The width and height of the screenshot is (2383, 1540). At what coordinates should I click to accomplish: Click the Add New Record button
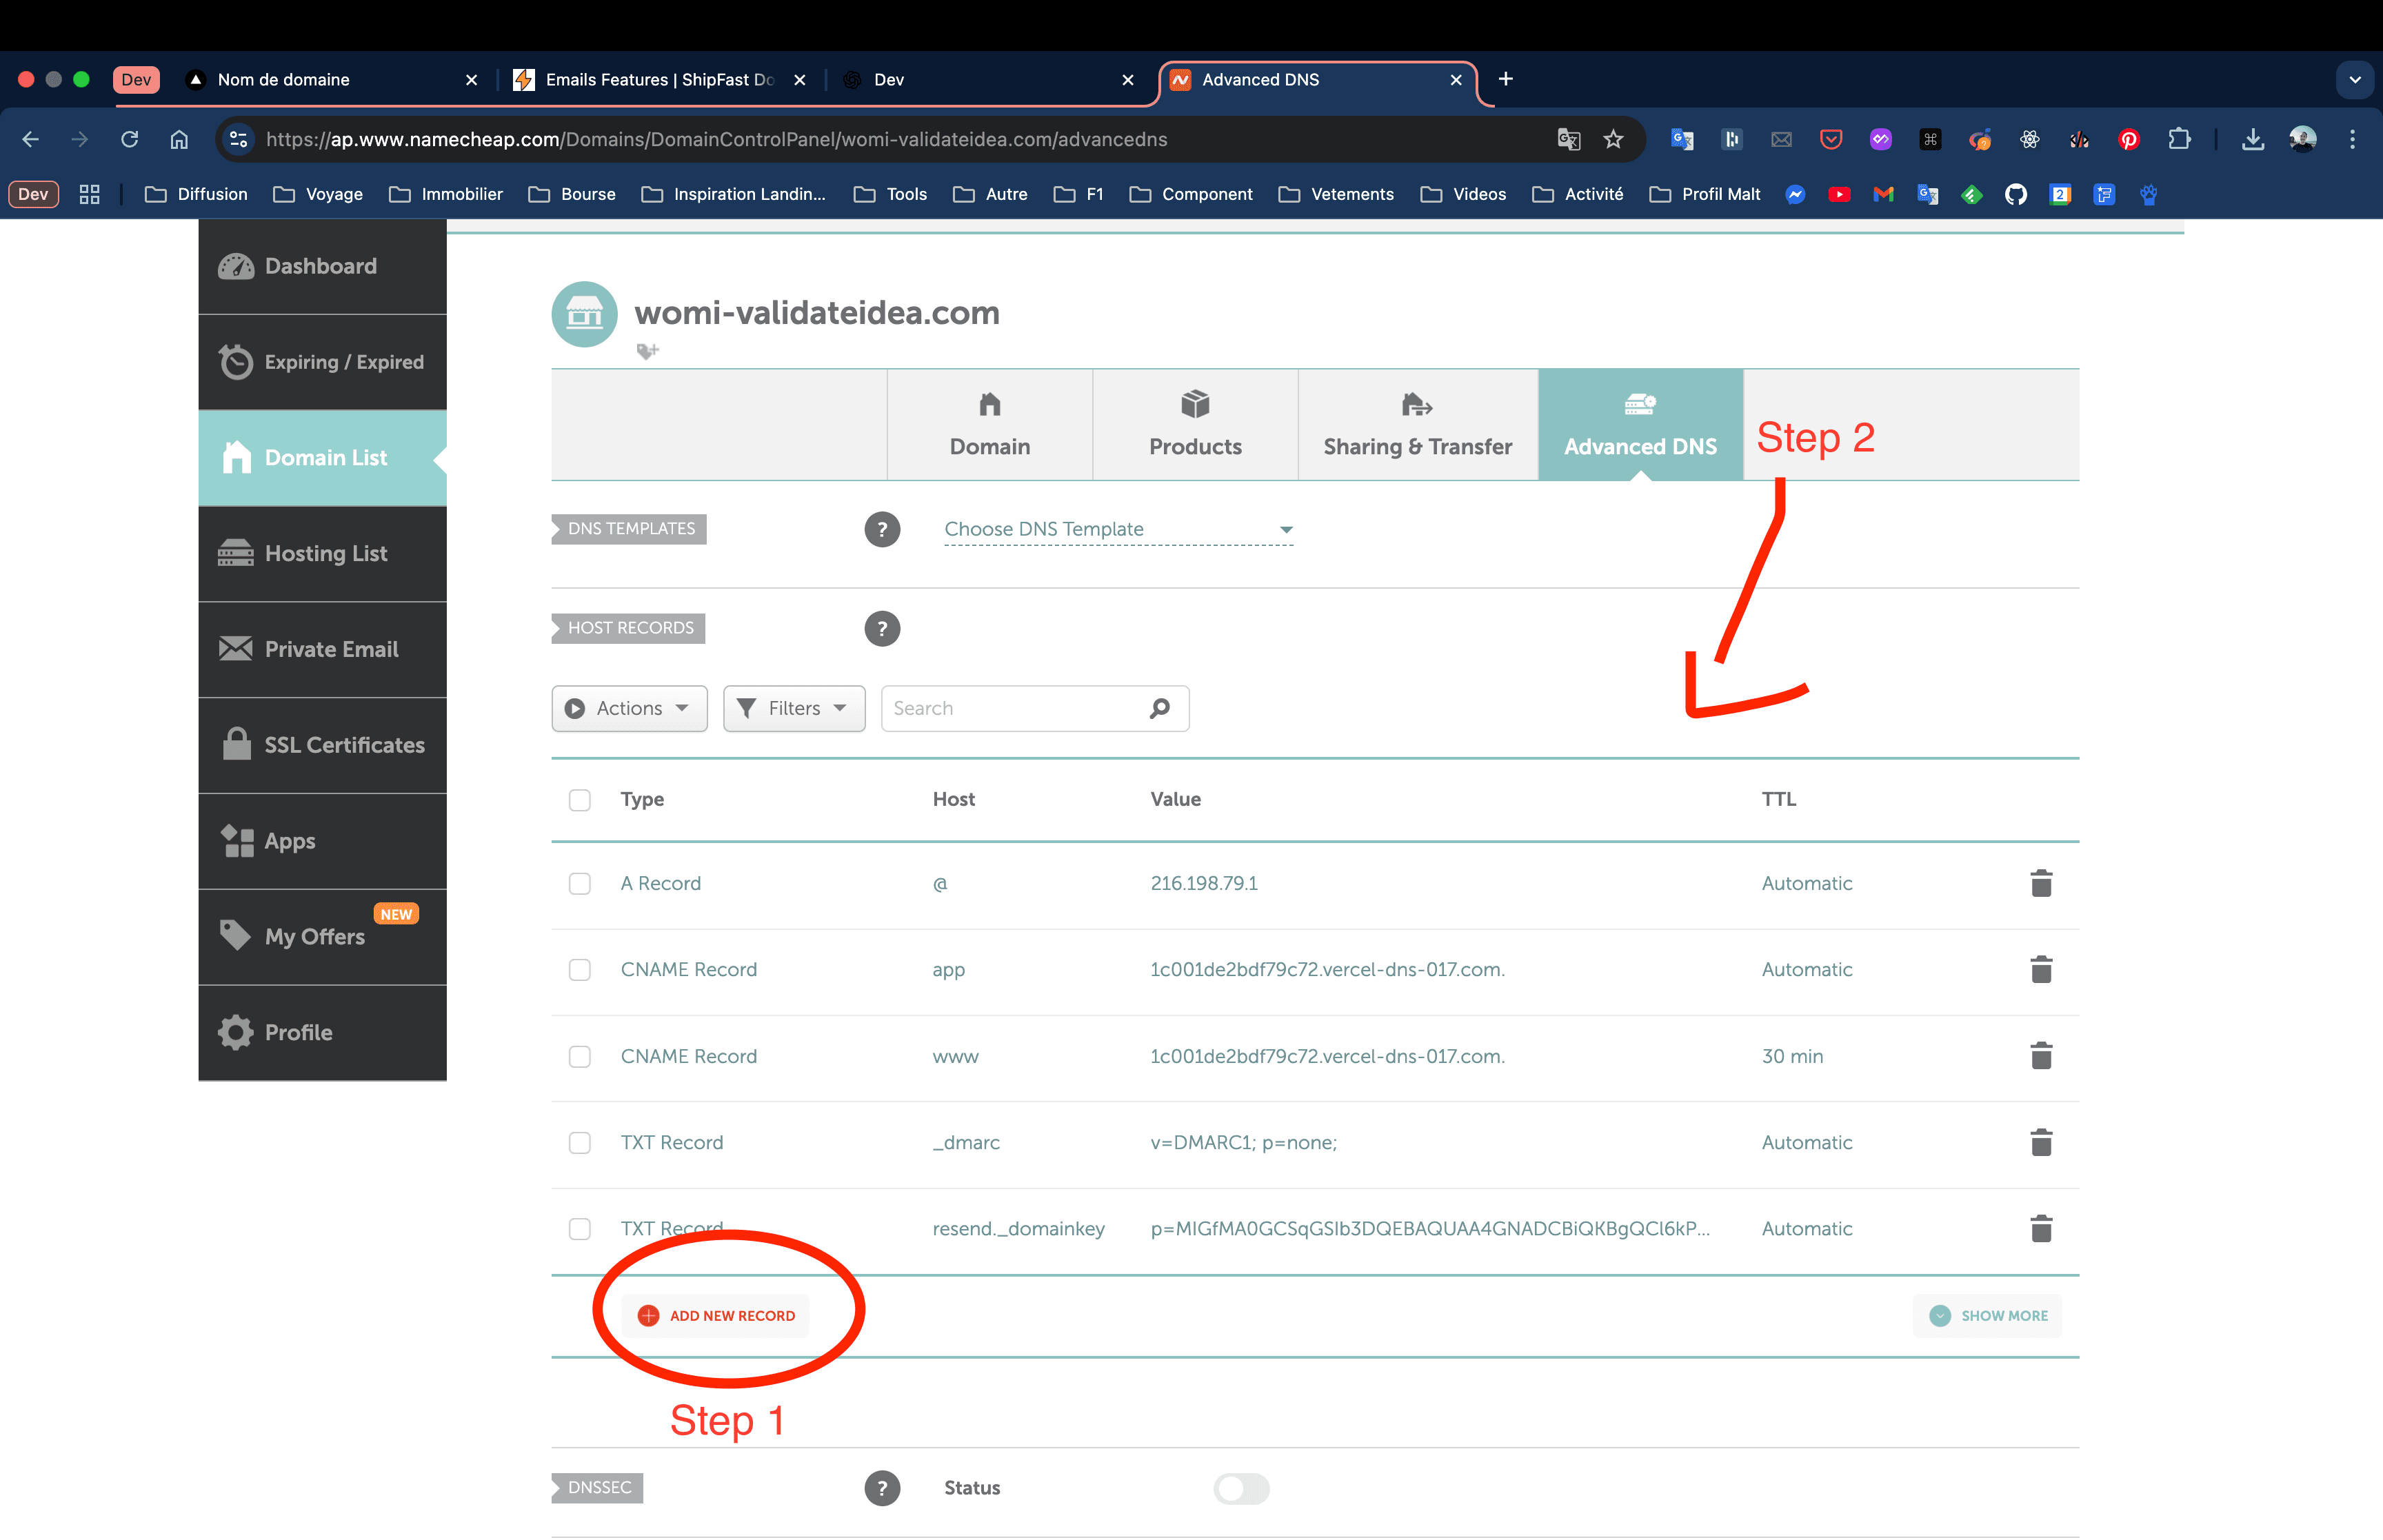click(x=717, y=1315)
